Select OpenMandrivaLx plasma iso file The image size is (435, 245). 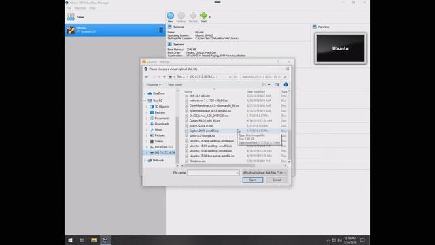[x=214, y=106]
